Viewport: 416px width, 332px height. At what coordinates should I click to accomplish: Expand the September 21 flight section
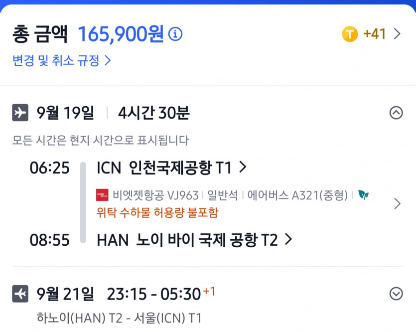click(x=396, y=294)
